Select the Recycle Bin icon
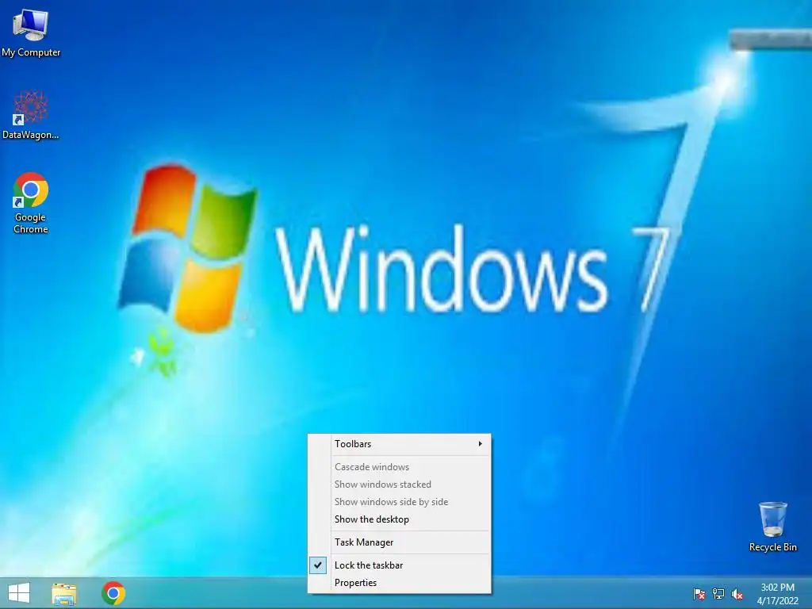 772,527
